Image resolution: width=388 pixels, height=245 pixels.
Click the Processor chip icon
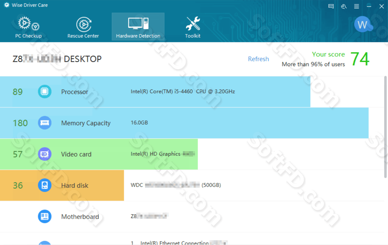coord(45,91)
